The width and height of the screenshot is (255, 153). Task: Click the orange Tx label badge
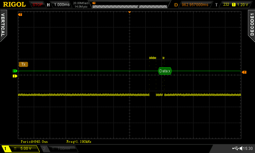(x=23, y=64)
